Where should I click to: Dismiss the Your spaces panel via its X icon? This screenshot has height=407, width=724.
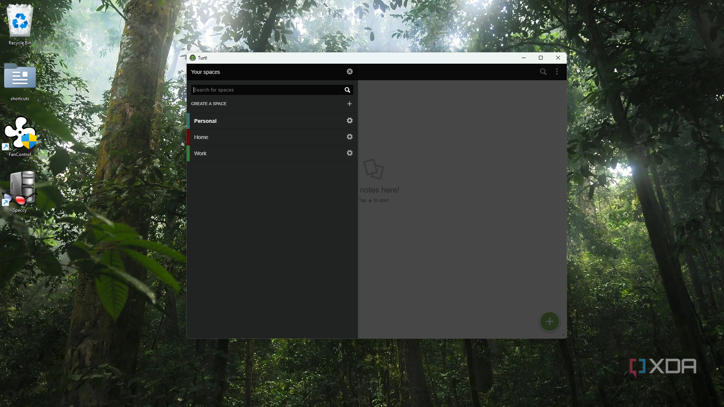(x=350, y=71)
